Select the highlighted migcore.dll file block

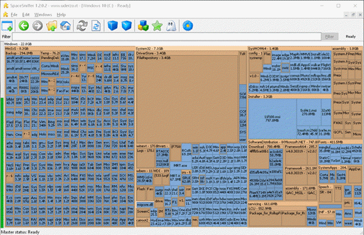click(x=145, y=205)
